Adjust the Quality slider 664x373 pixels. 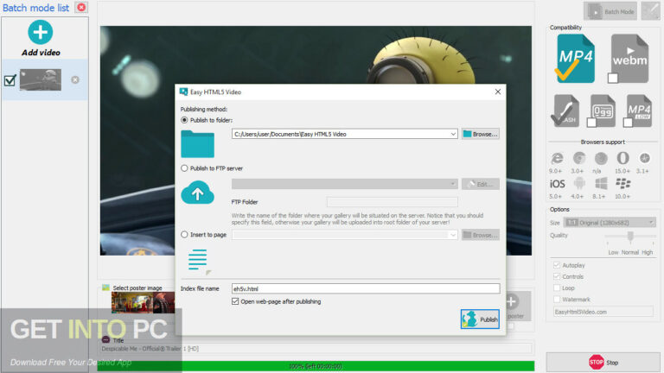click(630, 236)
